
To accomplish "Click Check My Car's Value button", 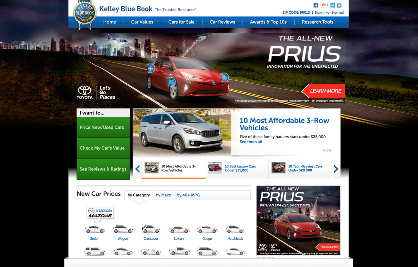I will coord(103,148).
